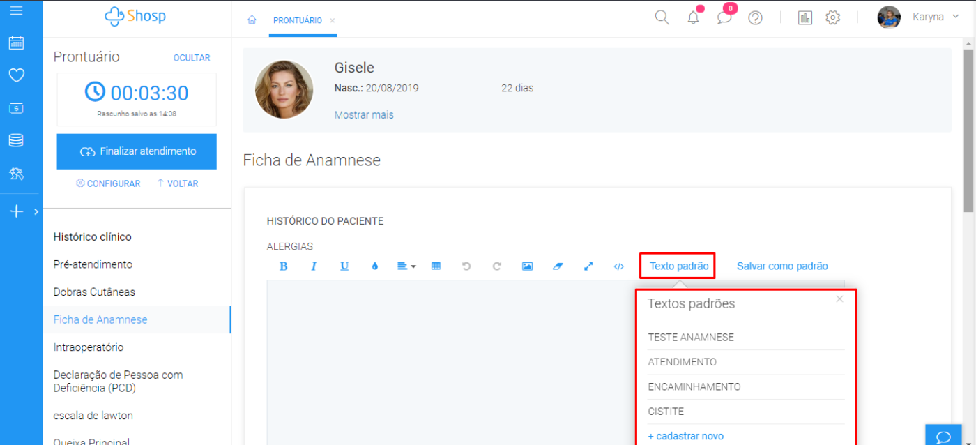976x445 pixels.
Task: Toggle the HTML code view
Action: 618,266
